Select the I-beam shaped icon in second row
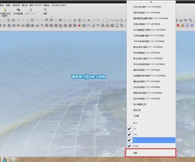 coord(117,25)
